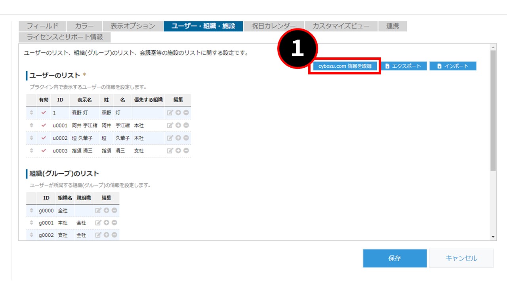Open the フィールド tab

point(42,26)
